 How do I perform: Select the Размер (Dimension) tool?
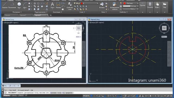58,5
